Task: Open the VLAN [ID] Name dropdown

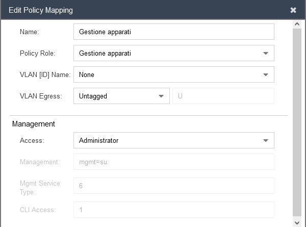Action: tap(173, 74)
